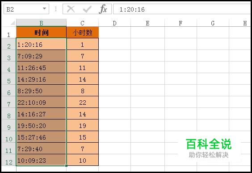The width and height of the screenshot is (252, 173).
Task: Click cell containing 10:09:23
Action: 41,160
